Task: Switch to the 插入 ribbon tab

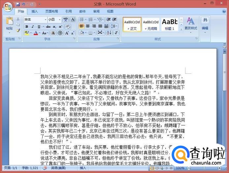Action: (x=35, y=11)
